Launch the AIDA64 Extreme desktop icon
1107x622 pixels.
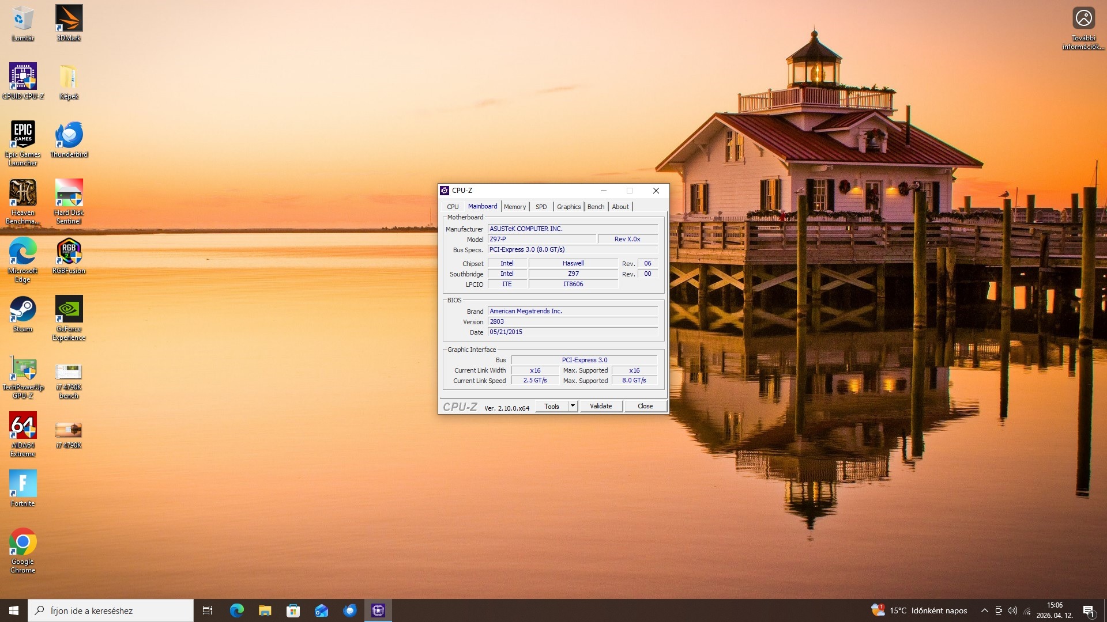click(23, 426)
